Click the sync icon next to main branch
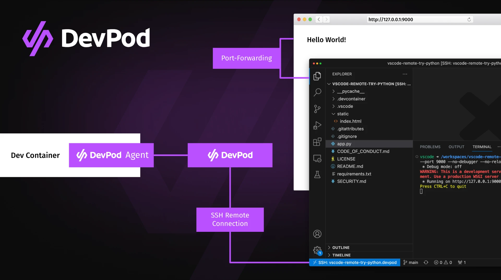 [426, 262]
